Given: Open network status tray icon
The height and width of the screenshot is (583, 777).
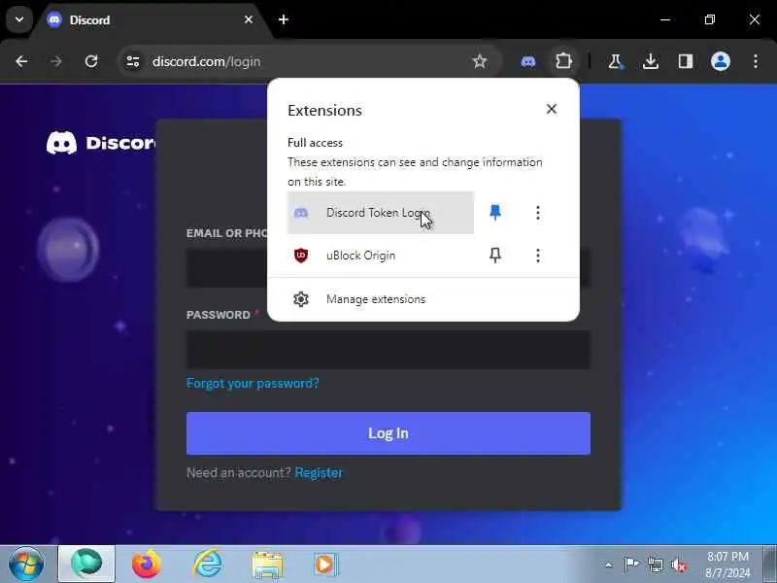Looking at the screenshot, I should tap(655, 565).
